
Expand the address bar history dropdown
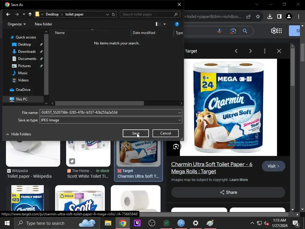(107, 14)
